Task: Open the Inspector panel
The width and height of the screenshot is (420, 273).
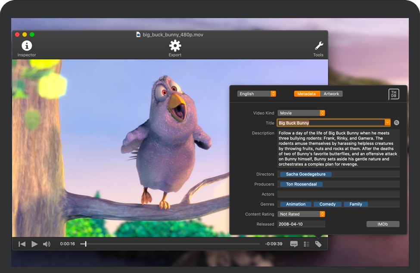Action: pyautogui.click(x=27, y=46)
